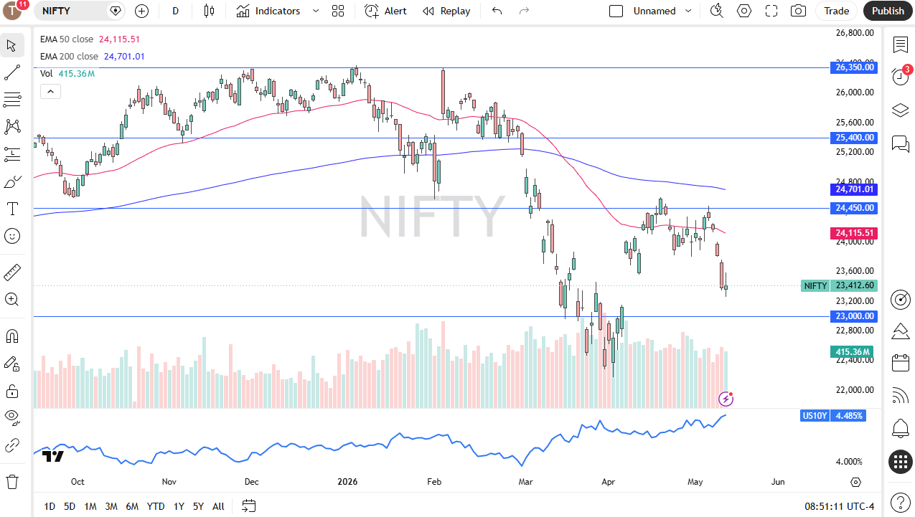Redo the chart action
The width and height of the screenshot is (915, 517).
(x=524, y=11)
